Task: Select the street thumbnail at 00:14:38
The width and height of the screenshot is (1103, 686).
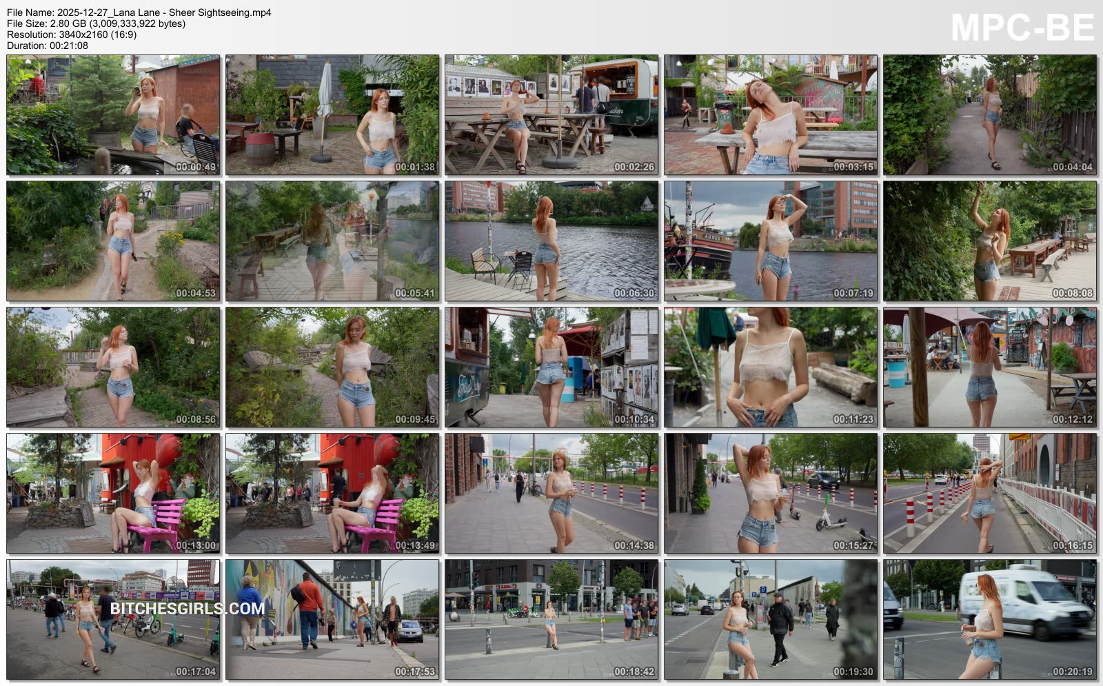Action: point(551,494)
